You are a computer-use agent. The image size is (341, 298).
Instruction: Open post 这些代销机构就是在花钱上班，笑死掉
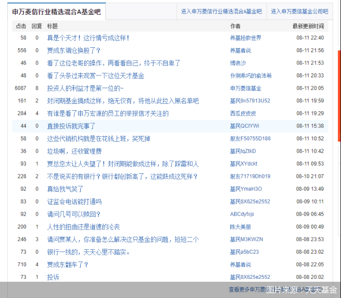(99, 139)
